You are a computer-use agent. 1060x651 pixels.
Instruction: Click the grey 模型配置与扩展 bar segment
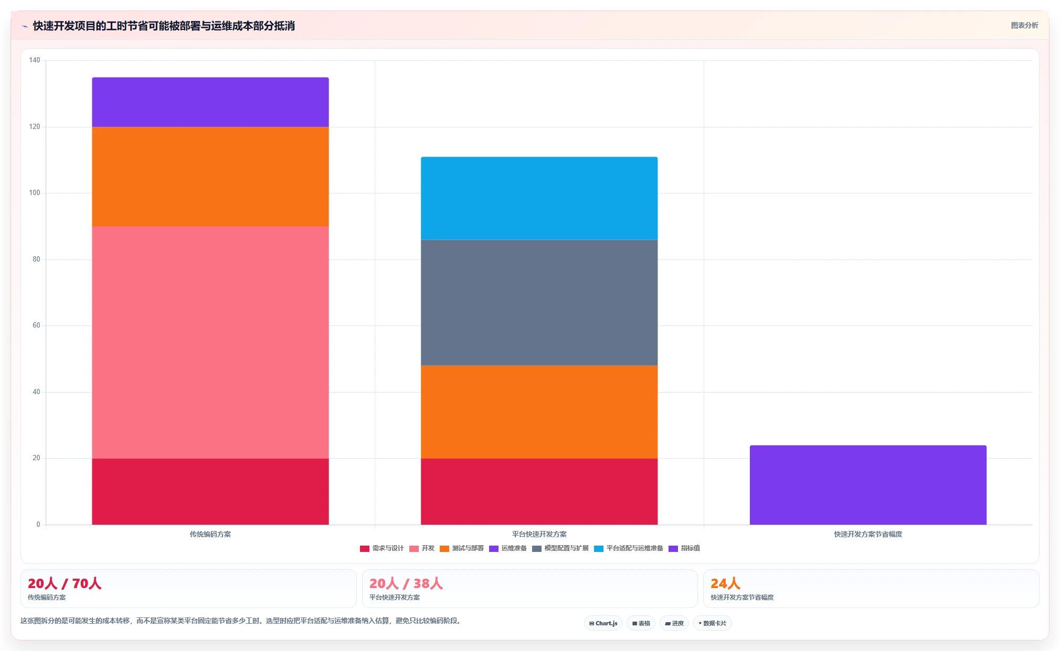click(x=539, y=302)
